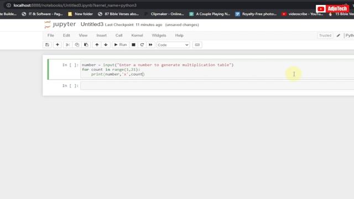
Task: Click the Trusted notebook button
Action: coord(325,35)
